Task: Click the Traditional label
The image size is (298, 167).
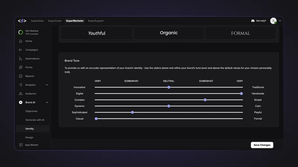Action: [258, 87]
